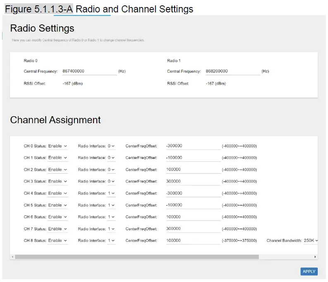This screenshot has height=282, width=328.
Task: Click Radio 1 Central Frequency field
Action: point(232,71)
